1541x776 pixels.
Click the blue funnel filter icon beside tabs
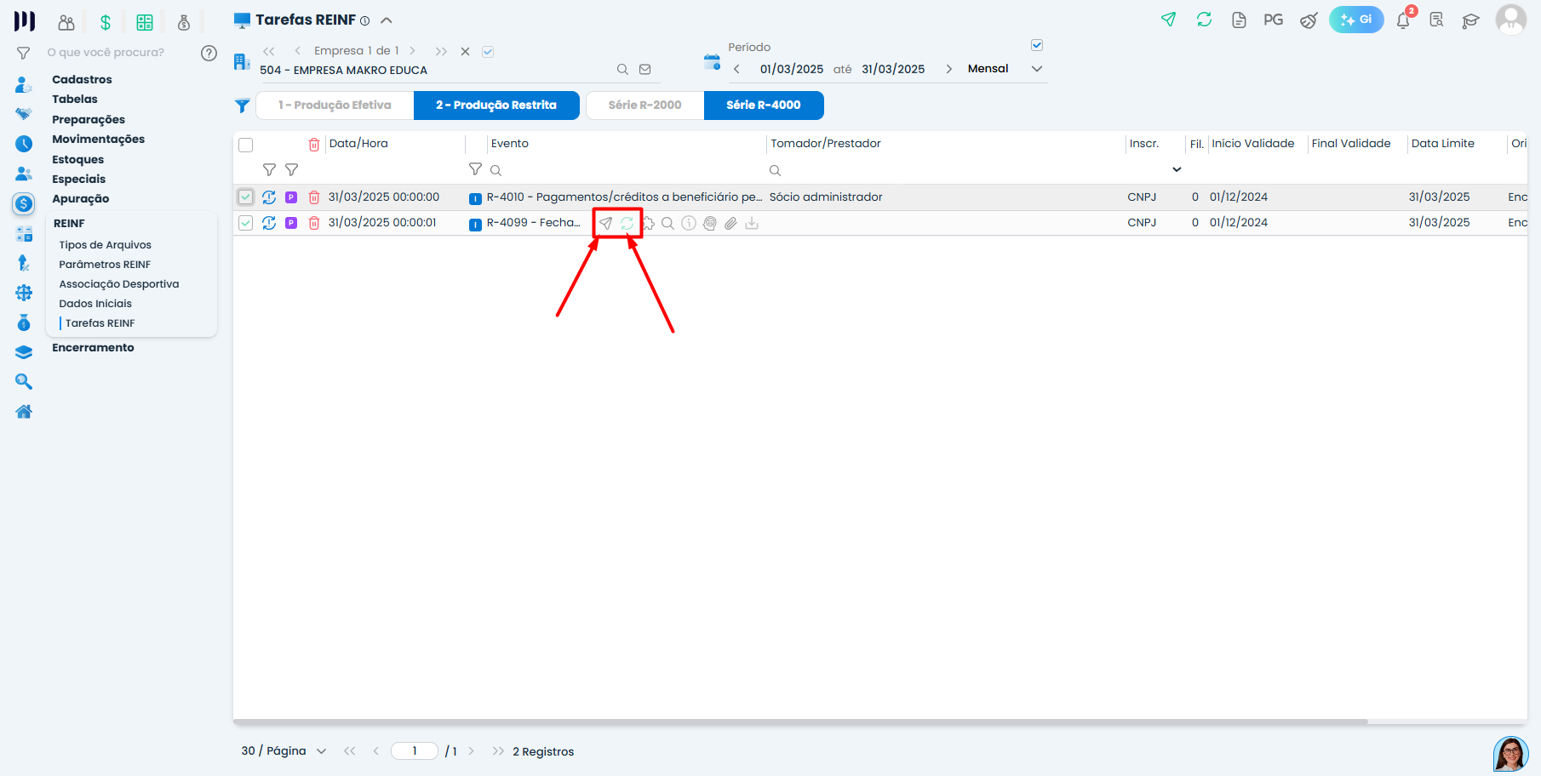243,106
